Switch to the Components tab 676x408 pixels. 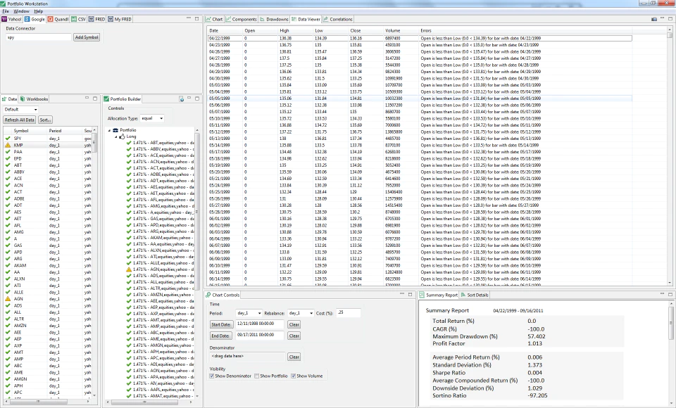pos(241,20)
